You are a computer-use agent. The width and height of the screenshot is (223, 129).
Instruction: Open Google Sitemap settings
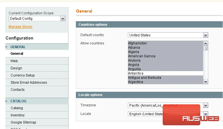23,122
